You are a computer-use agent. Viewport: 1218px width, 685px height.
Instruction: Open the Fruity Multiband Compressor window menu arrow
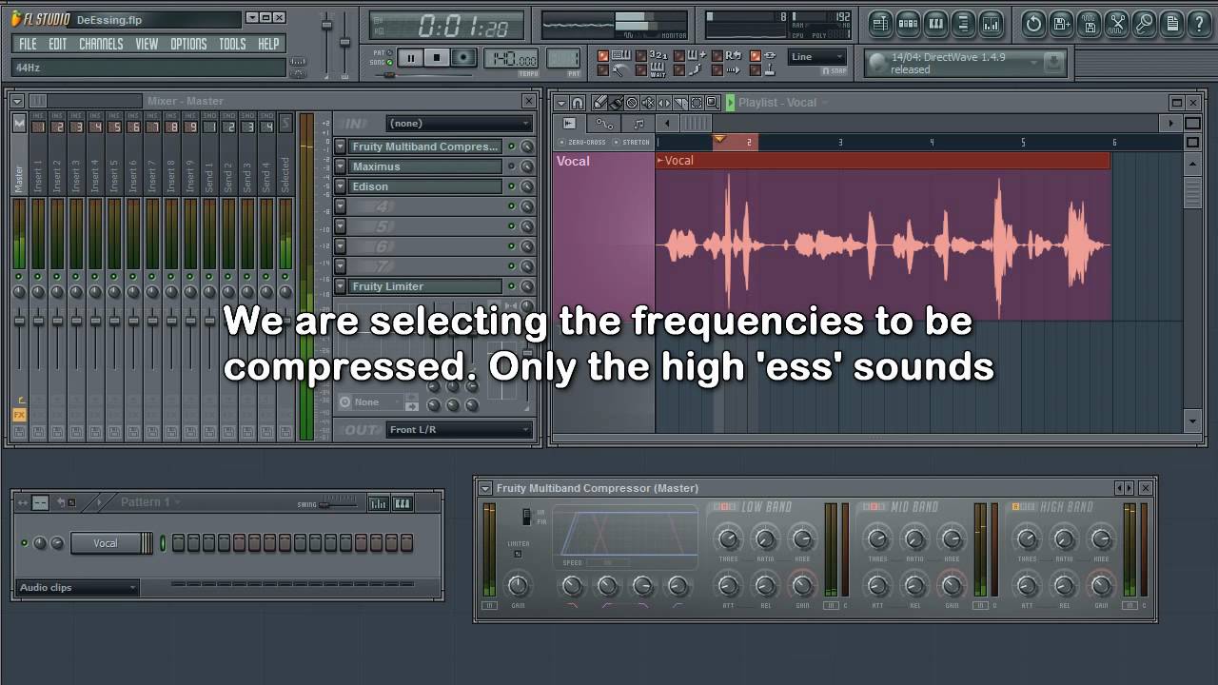pyautogui.click(x=485, y=488)
